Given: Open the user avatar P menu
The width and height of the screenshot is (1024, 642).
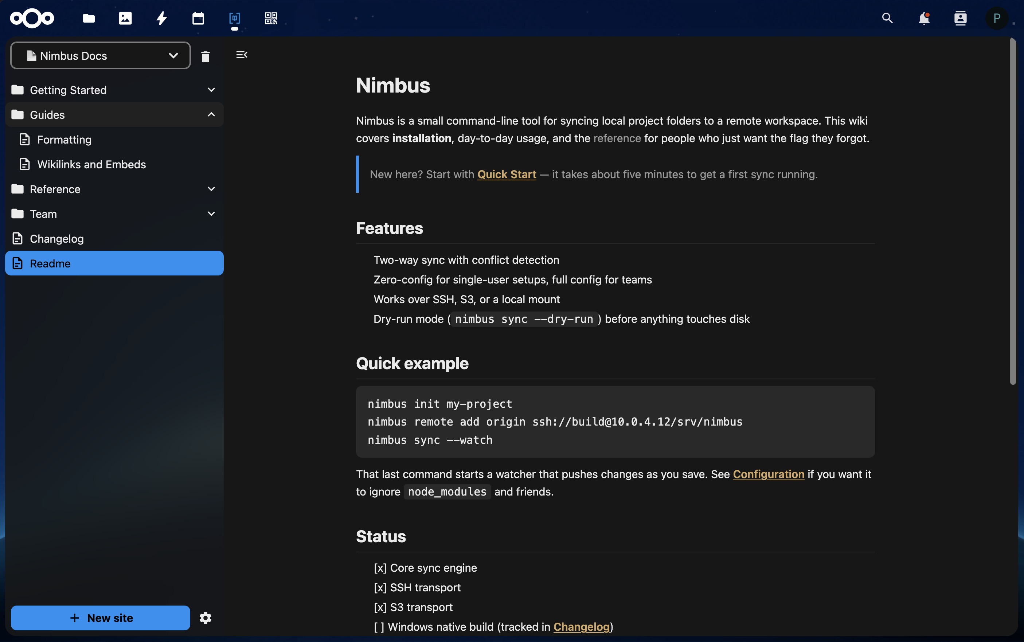Looking at the screenshot, I should coord(997,18).
